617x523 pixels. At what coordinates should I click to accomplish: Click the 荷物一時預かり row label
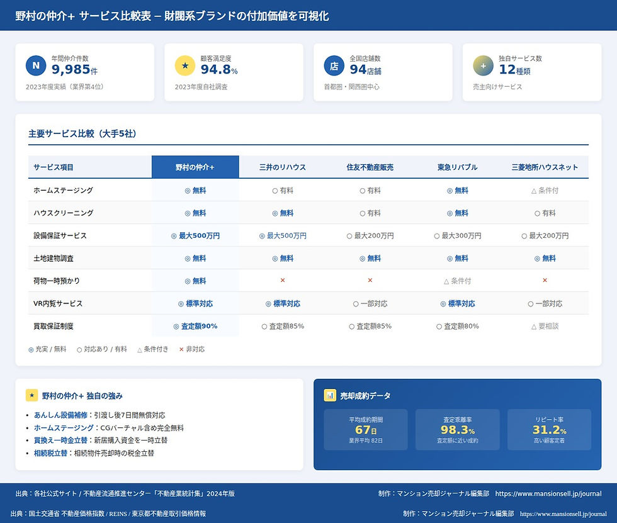tap(57, 281)
